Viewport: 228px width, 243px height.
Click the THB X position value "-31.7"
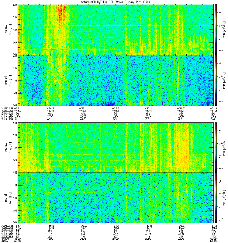181,108
